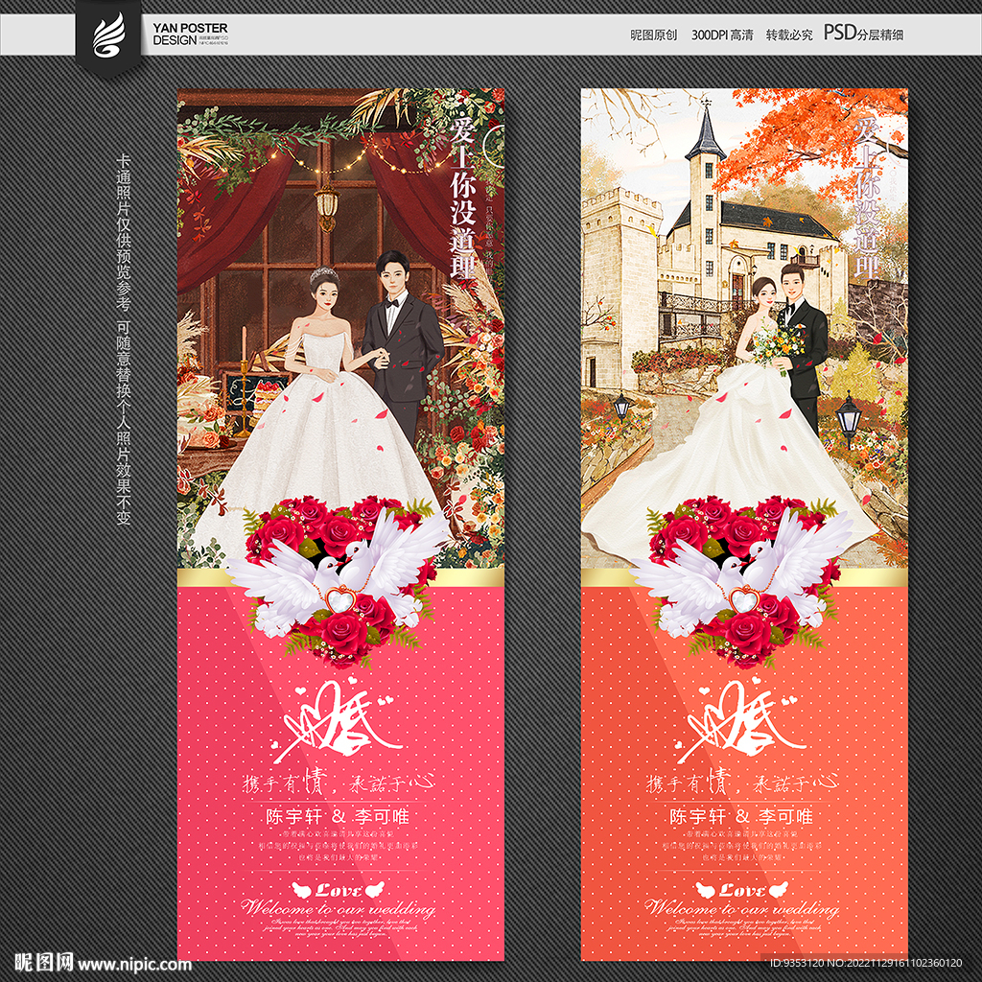Select '携手有情,承诺于心' on the pink poster
The height and width of the screenshot is (982, 982).
(339, 783)
